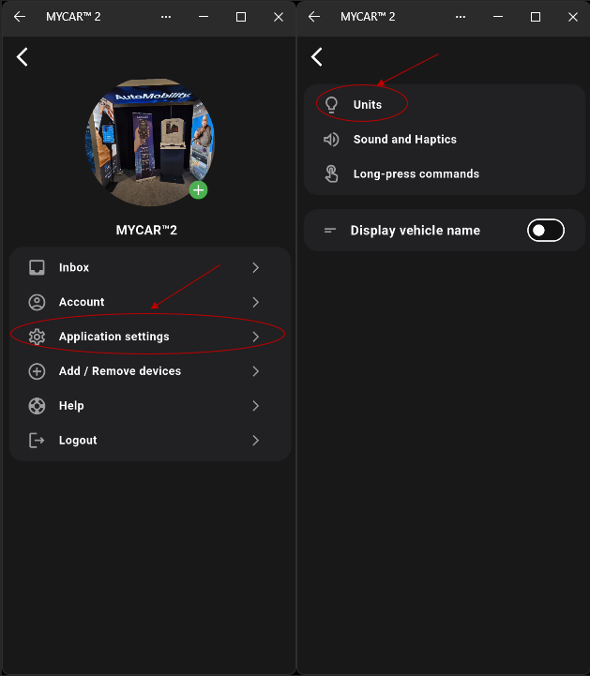
Task: Toggle the Display vehicle name switch
Action: [546, 231]
